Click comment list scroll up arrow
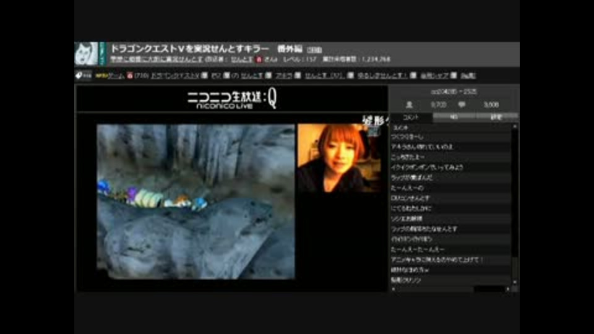This screenshot has width=594, height=334. click(514, 126)
